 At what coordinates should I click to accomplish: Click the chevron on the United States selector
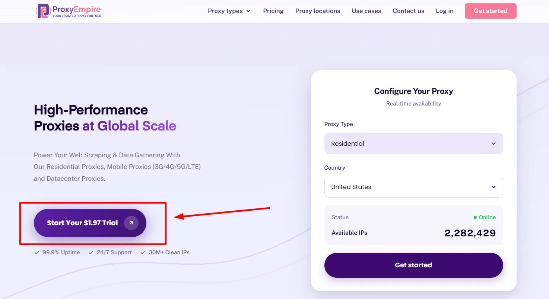tap(494, 187)
